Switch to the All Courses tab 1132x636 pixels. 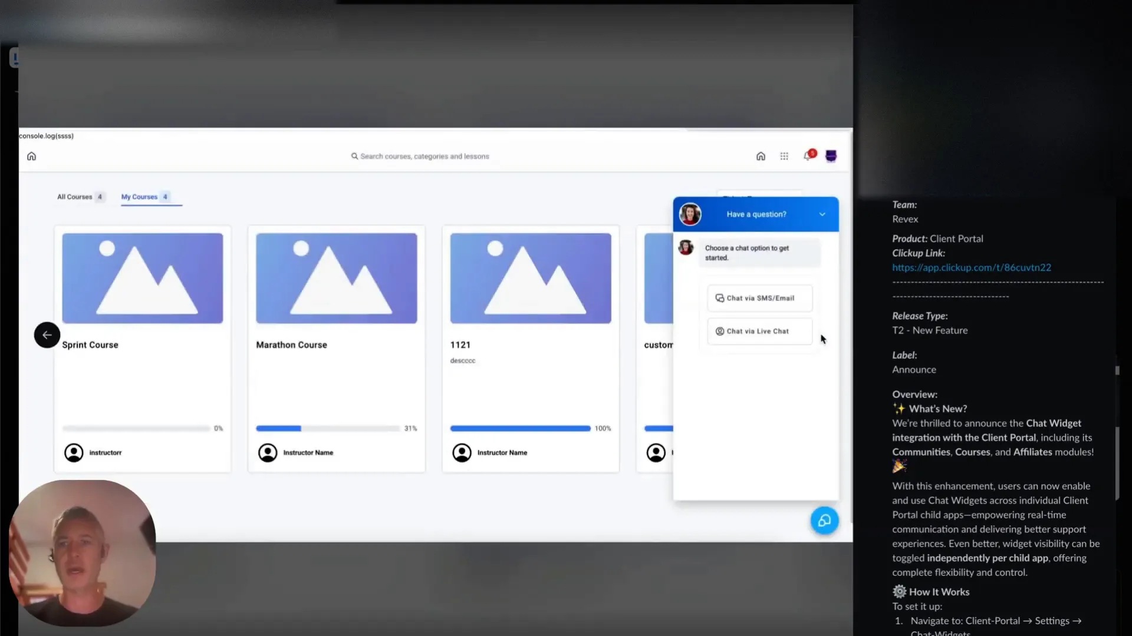[80, 197]
